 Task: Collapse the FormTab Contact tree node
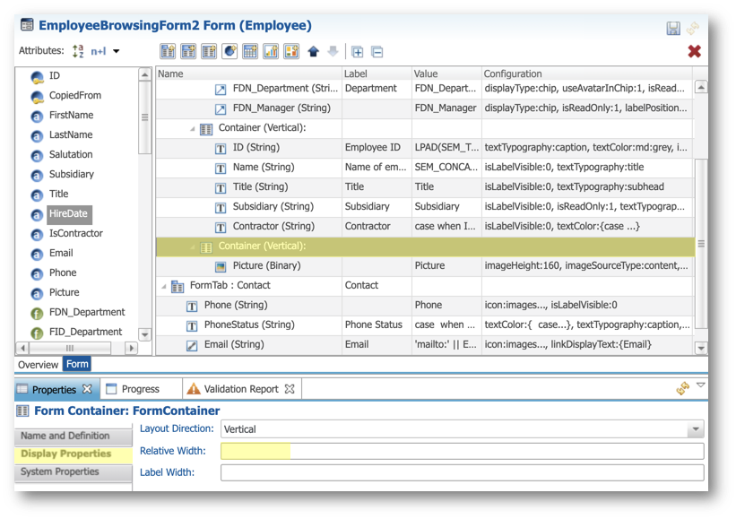coord(162,285)
